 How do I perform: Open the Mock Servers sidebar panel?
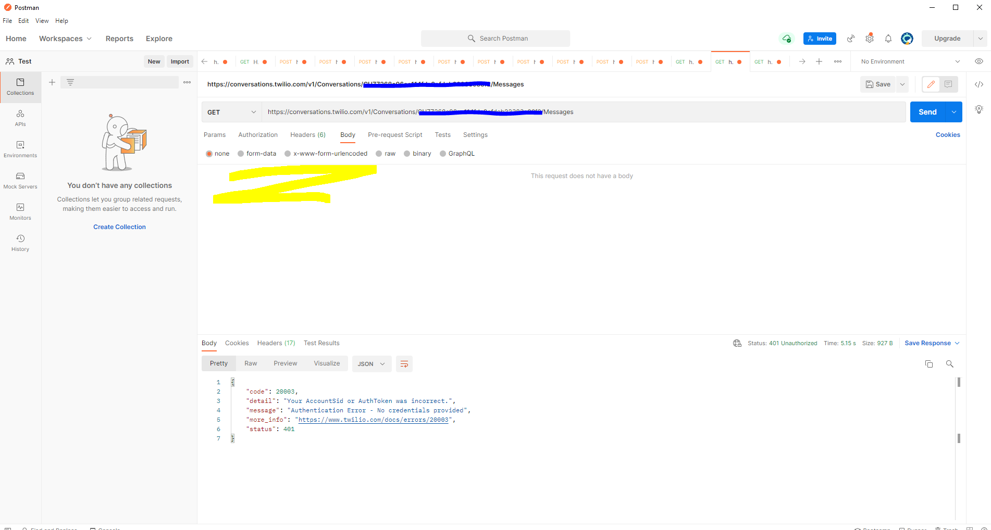pos(20,180)
